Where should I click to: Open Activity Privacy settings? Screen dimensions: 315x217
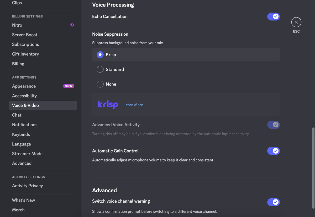pos(28,186)
